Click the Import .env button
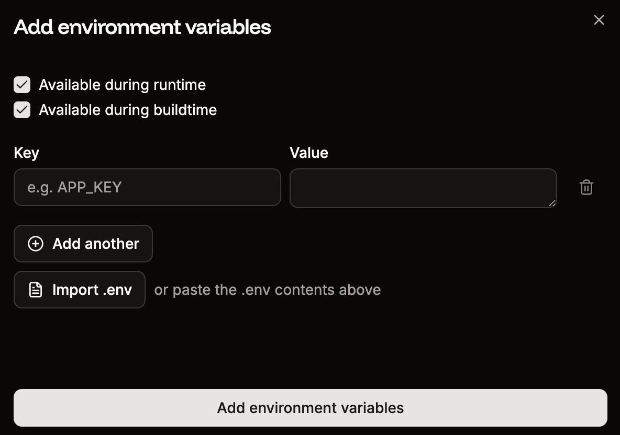Image resolution: width=620 pixels, height=435 pixels. [x=79, y=290]
